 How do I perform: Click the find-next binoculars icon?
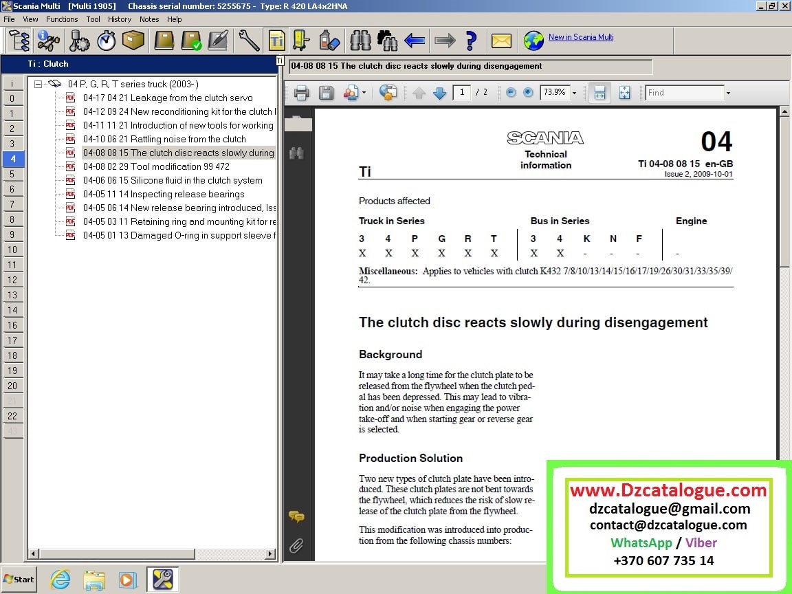click(387, 41)
